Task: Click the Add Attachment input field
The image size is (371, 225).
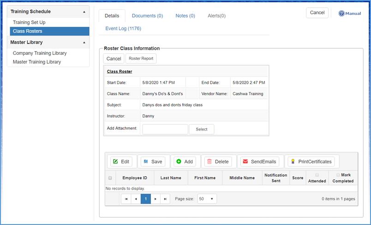Action: tap(165, 129)
